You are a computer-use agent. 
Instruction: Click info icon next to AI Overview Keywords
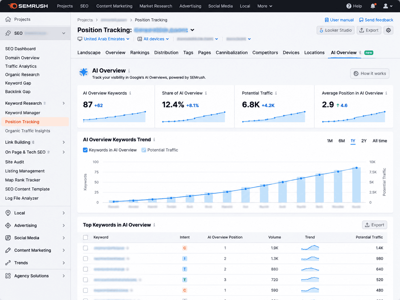point(130,93)
